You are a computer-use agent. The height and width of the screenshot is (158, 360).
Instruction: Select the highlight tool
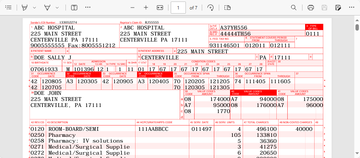24,8
